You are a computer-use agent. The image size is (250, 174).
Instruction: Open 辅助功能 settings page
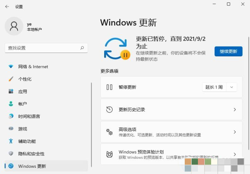pos(46,141)
